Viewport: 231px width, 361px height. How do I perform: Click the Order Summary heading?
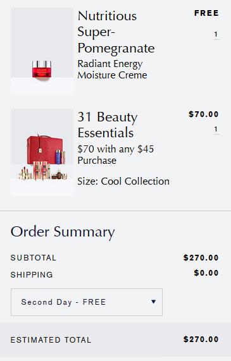(63, 232)
